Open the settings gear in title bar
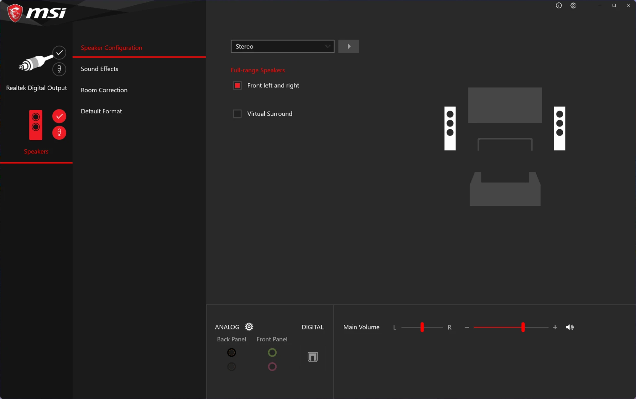Viewport: 636px width, 399px height. (x=573, y=5)
